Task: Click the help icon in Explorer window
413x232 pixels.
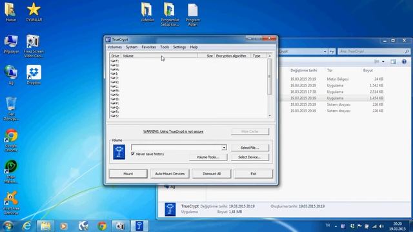Action: (404, 62)
